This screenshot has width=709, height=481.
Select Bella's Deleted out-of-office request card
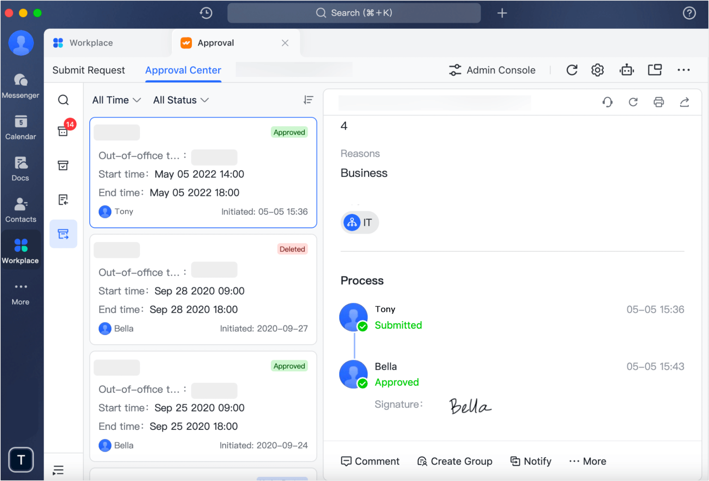203,290
